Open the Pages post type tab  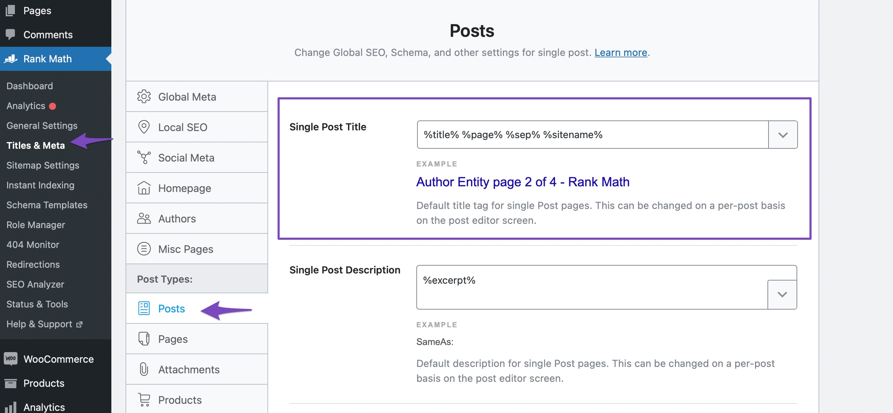coord(197,339)
